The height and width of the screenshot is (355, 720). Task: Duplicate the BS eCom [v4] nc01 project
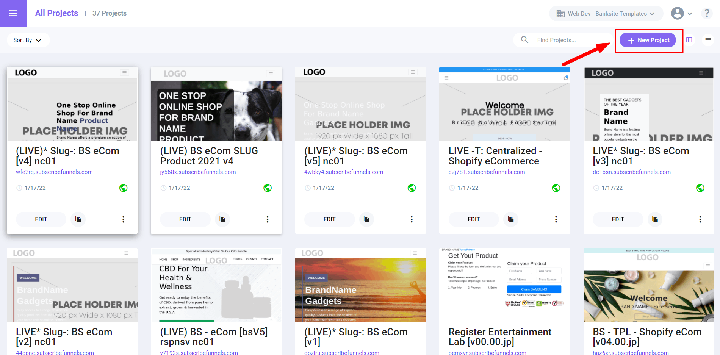[x=78, y=219]
